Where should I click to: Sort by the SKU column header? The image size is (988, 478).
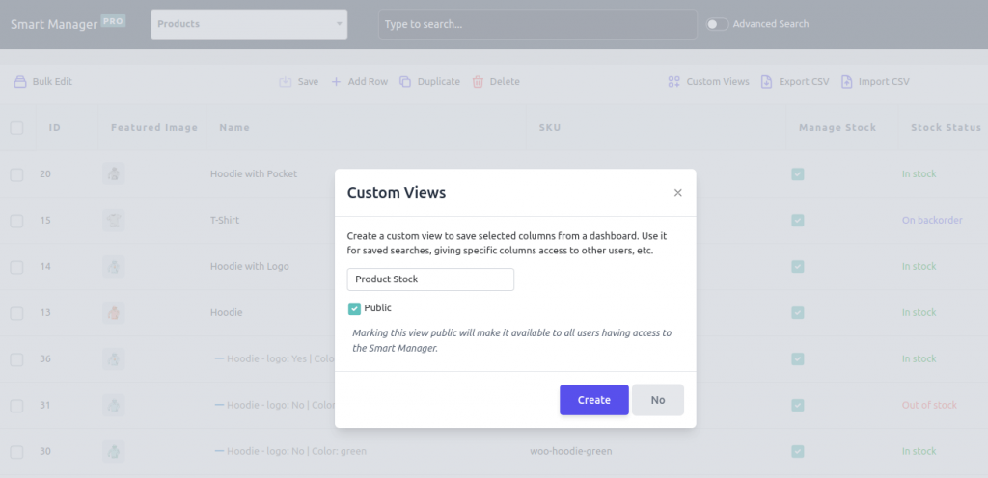coord(549,127)
